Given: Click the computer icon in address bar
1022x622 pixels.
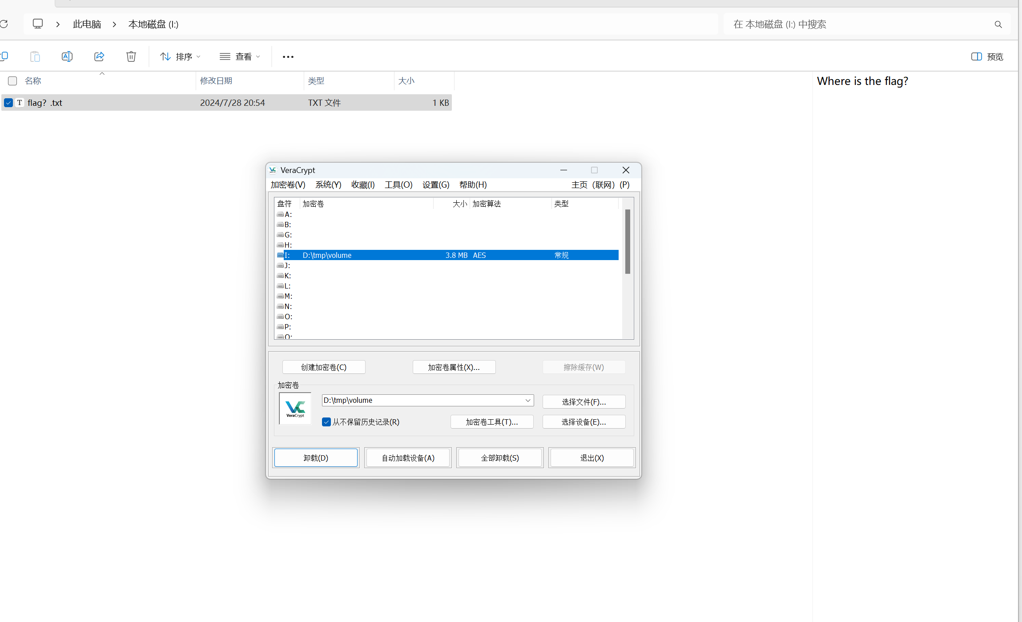Looking at the screenshot, I should coord(38,24).
